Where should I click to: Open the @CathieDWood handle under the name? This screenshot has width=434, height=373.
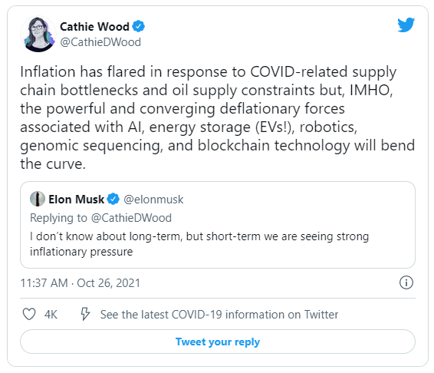pyautogui.click(x=100, y=42)
